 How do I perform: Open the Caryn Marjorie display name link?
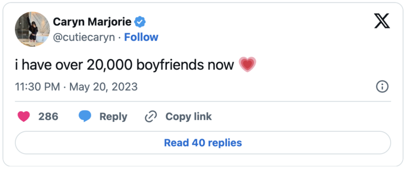(92, 22)
